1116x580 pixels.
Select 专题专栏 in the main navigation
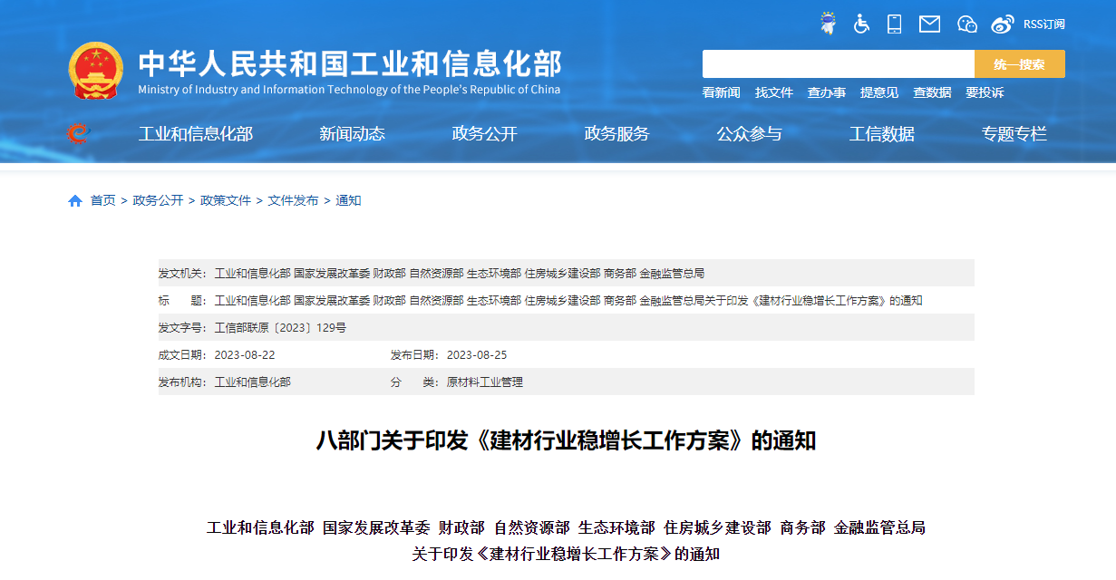click(1014, 134)
